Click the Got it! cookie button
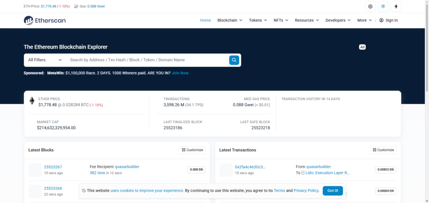The image size is (429, 203). pyautogui.click(x=333, y=190)
